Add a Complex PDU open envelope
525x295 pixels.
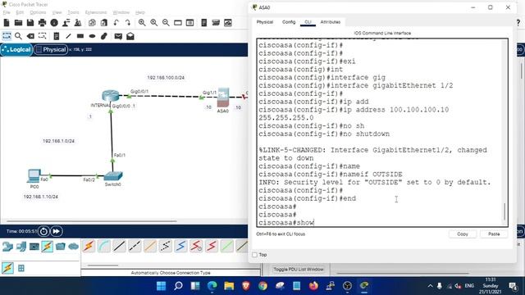(130, 36)
